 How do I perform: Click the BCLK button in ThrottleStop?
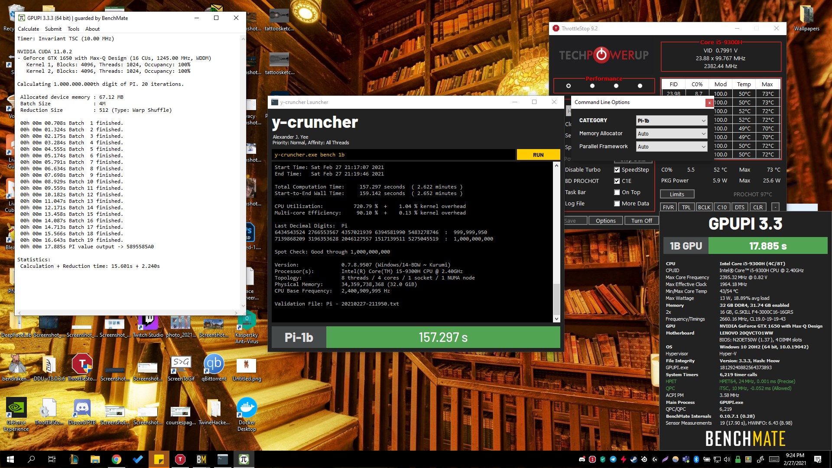pyautogui.click(x=704, y=207)
